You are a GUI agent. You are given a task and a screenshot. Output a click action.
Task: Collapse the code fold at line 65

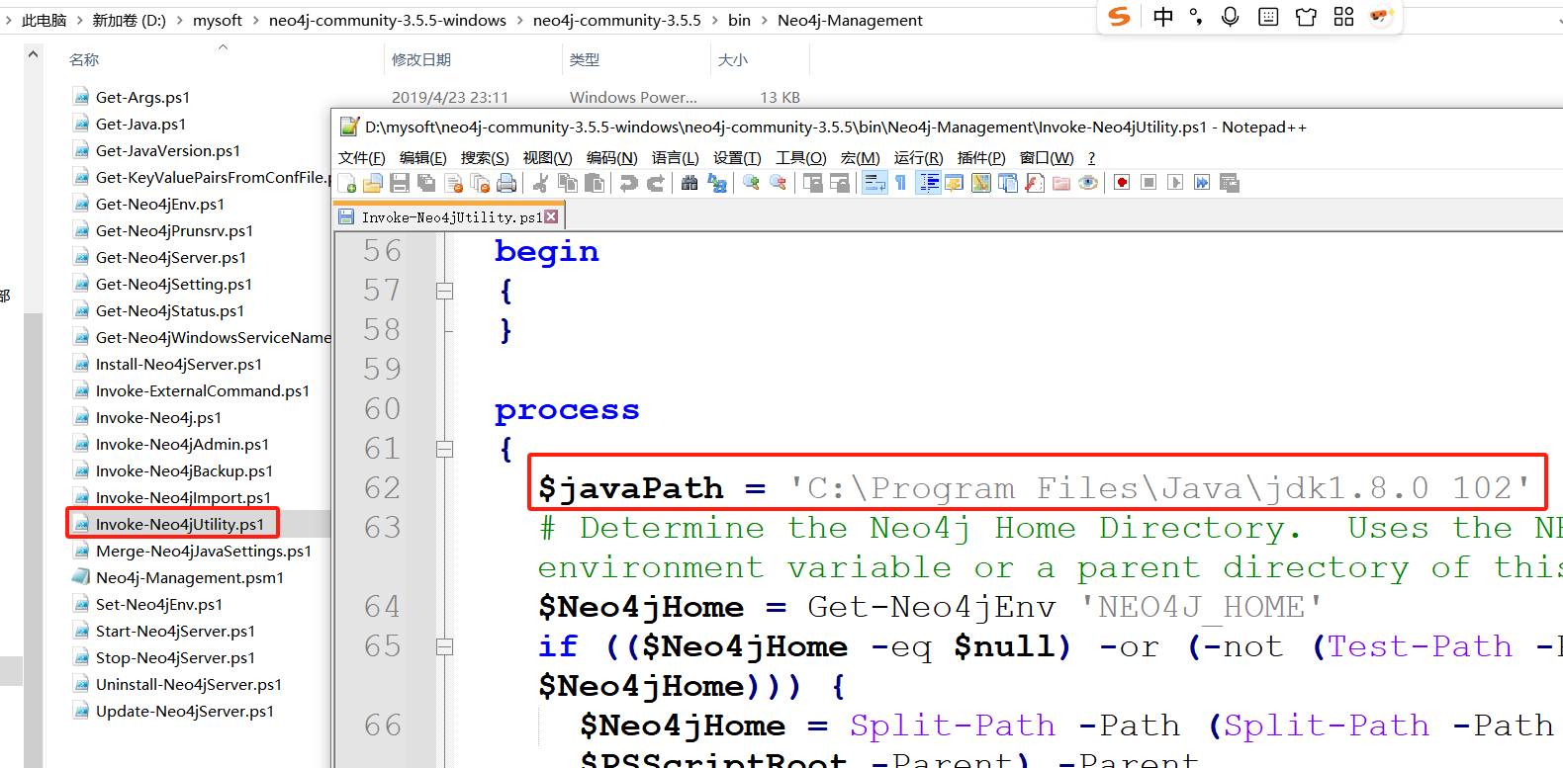(444, 646)
